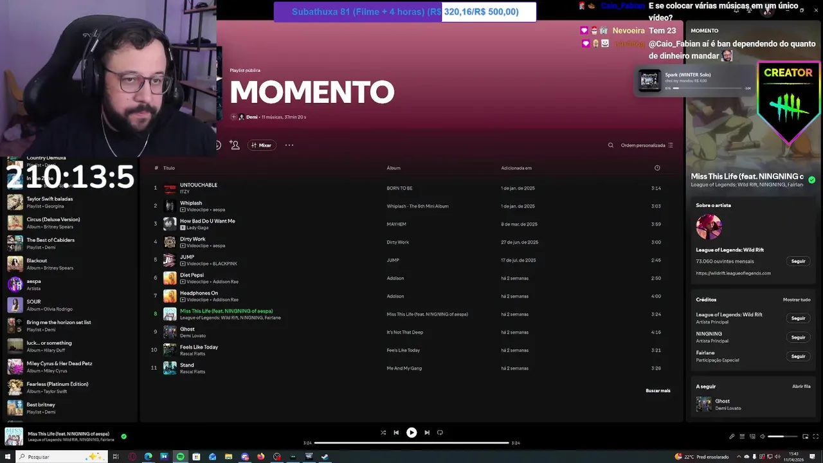Search within the playlist magnifier icon
This screenshot has height=463, width=823.
coord(611,145)
